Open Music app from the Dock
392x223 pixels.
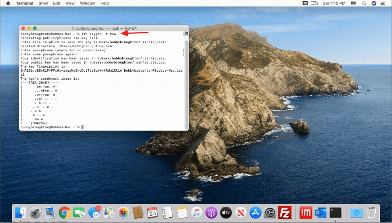point(196,213)
